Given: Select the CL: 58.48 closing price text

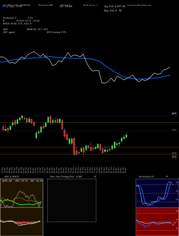Looking at the screenshot, I should (66, 6).
